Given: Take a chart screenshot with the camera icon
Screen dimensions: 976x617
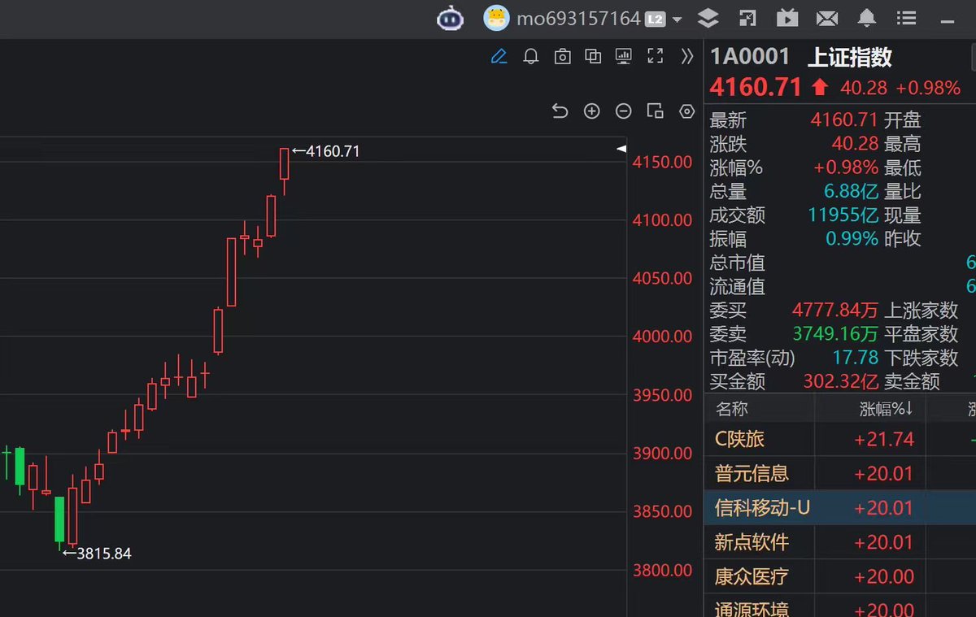Looking at the screenshot, I should [562, 57].
